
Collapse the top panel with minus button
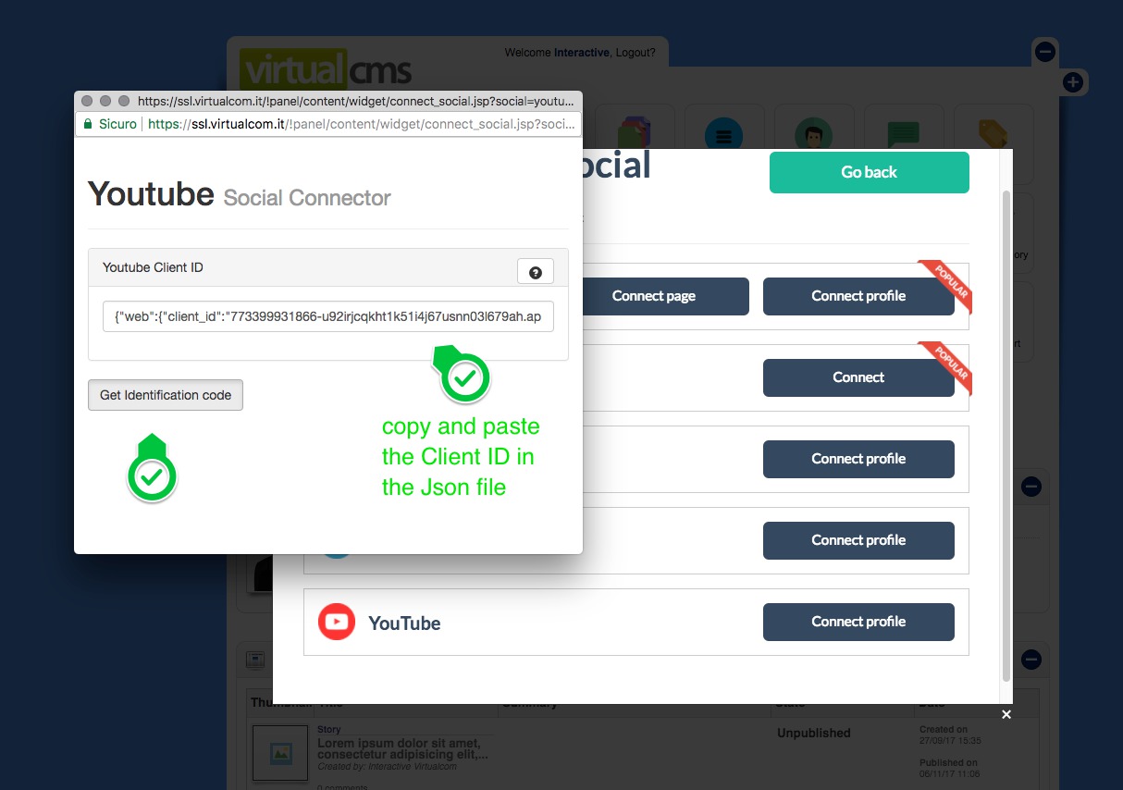1044,52
